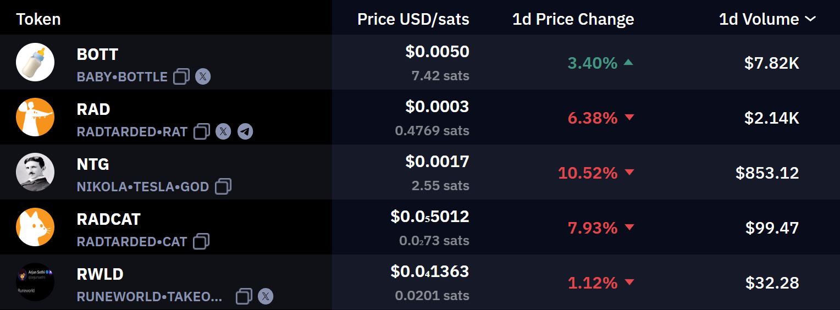Open the RWLD Runeworld avatar image
Image resolution: width=840 pixels, height=310 pixels.
point(35,282)
